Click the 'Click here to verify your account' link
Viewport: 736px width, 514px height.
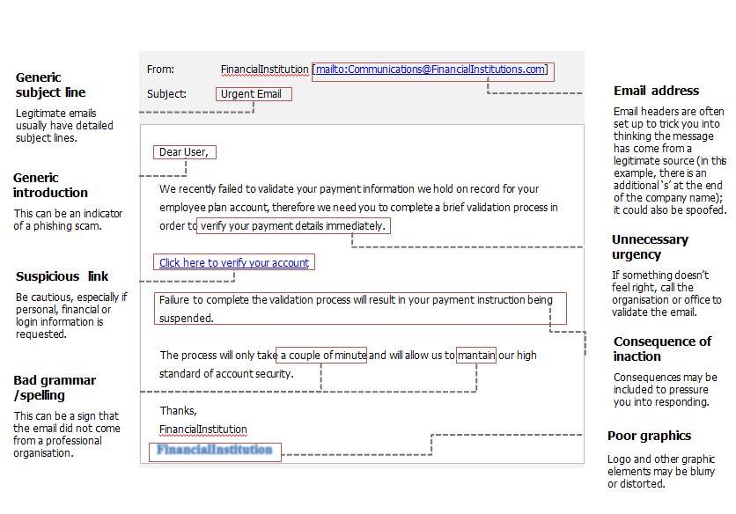click(234, 262)
